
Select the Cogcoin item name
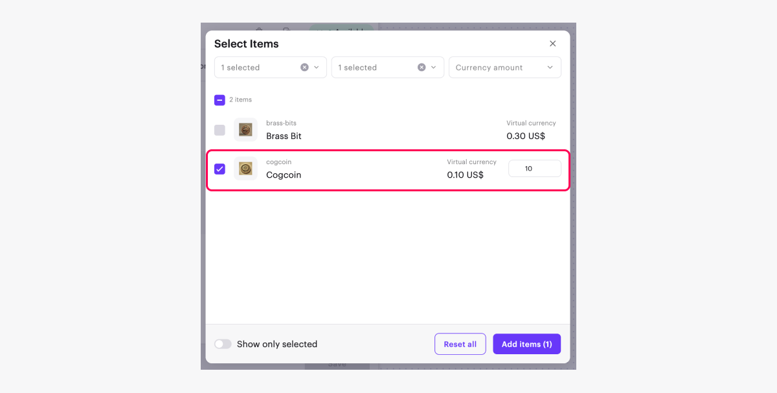pos(284,175)
